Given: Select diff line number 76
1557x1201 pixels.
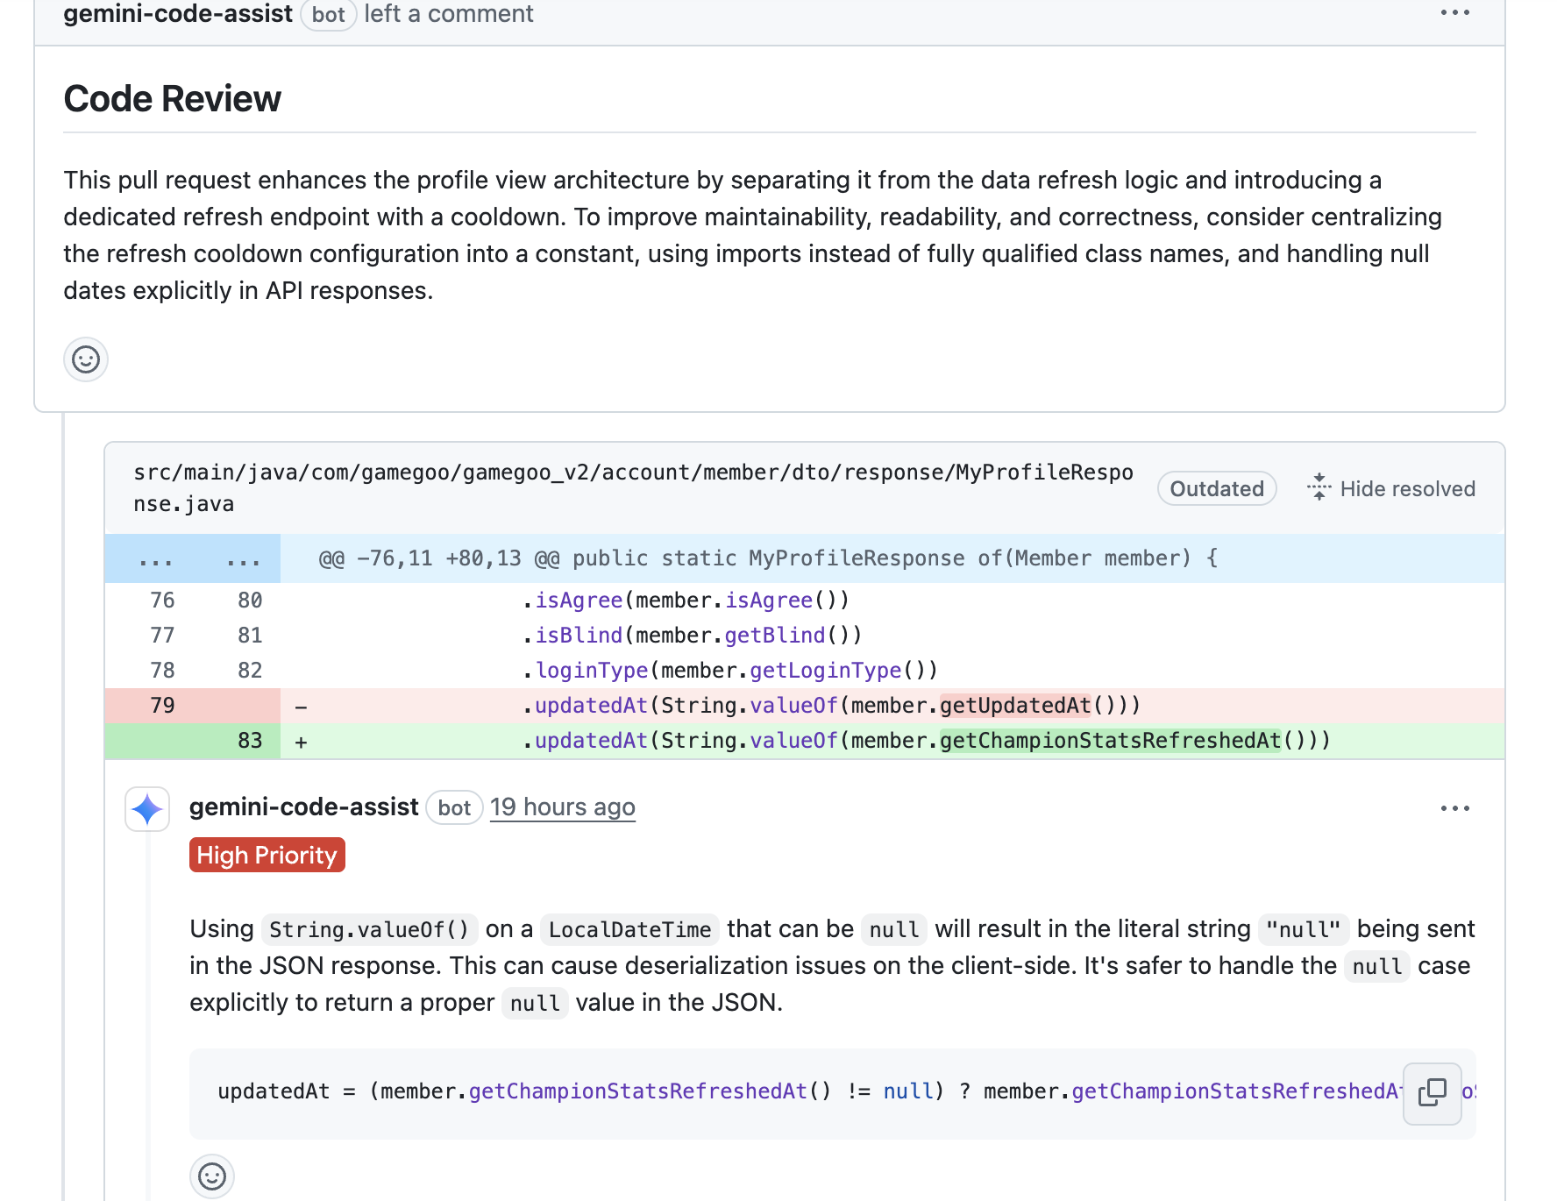Looking at the screenshot, I should [x=163, y=600].
